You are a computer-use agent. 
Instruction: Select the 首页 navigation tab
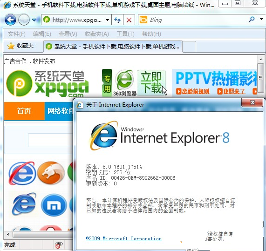[24, 111]
